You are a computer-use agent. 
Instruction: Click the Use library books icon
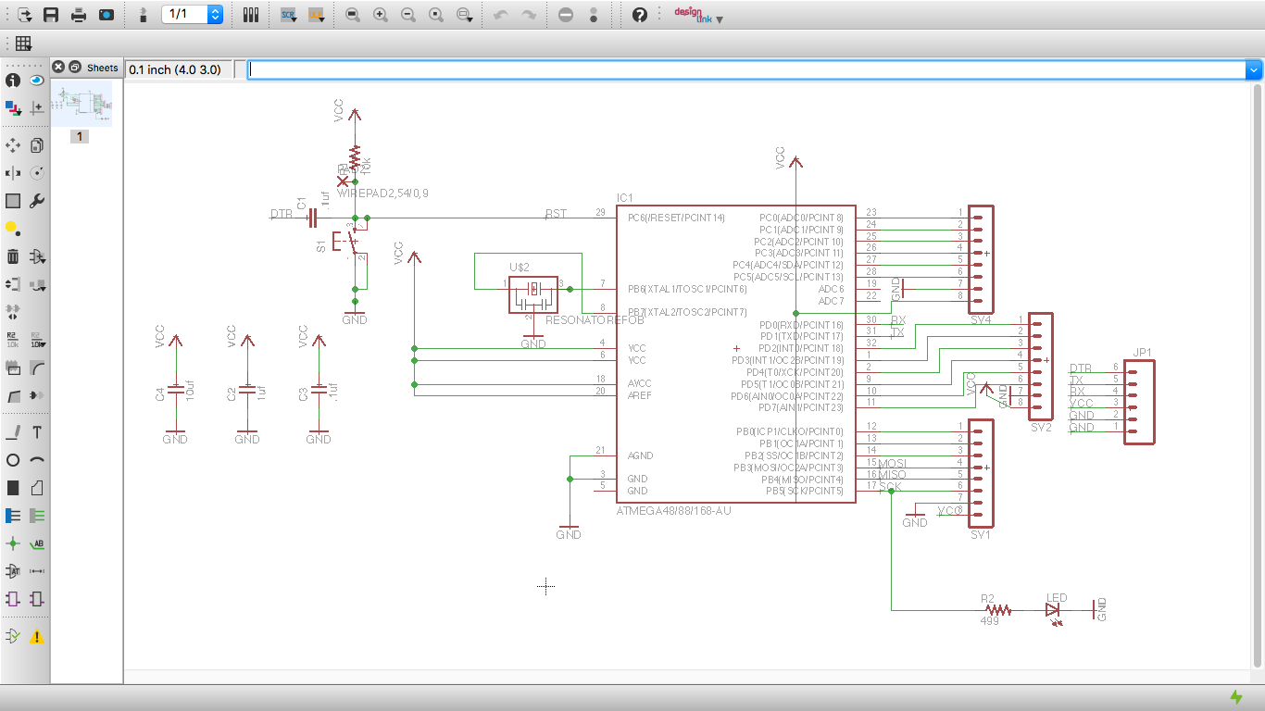click(x=251, y=15)
